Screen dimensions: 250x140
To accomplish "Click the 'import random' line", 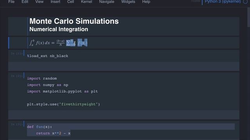I will pos(42,79).
